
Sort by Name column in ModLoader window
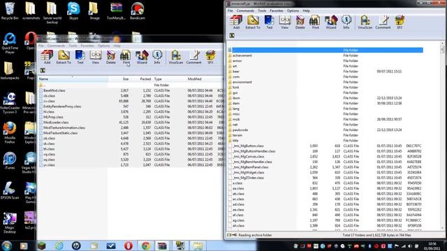pyautogui.click(x=73, y=79)
